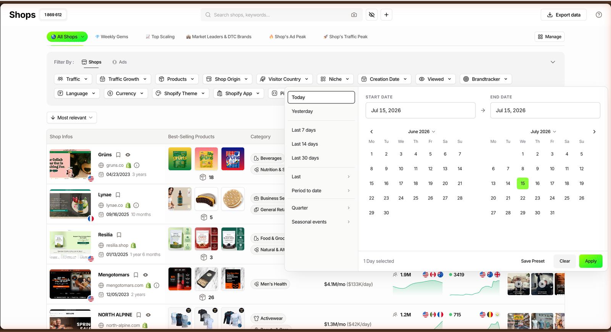Click the Men's Health category tag
Screen dimensions: 611x332
point(270,284)
